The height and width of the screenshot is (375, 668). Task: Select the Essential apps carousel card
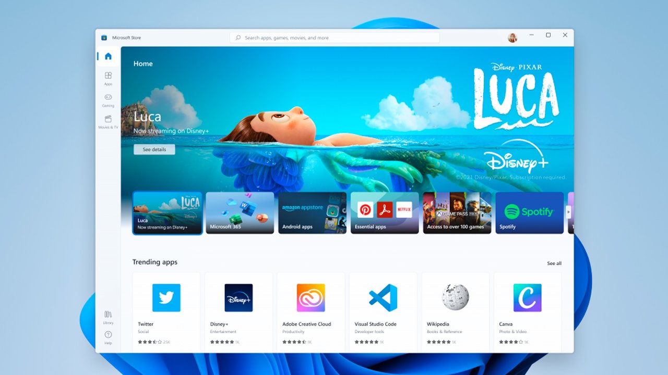point(385,213)
